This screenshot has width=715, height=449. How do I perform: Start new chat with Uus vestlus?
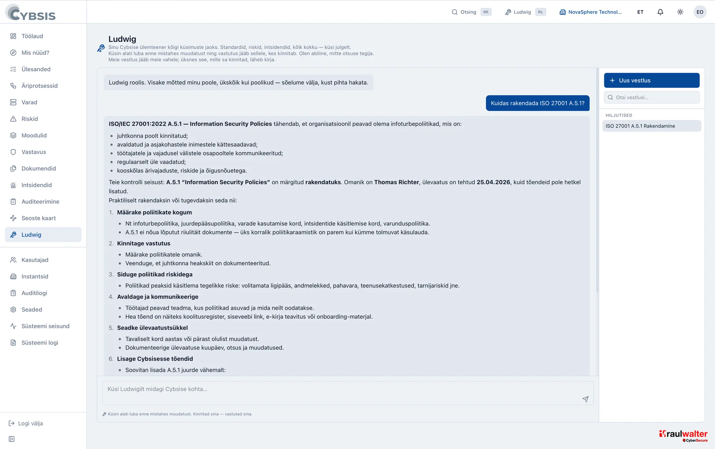coord(652,80)
